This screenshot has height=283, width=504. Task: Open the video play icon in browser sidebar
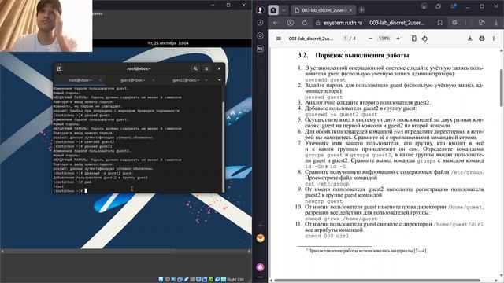click(x=260, y=35)
